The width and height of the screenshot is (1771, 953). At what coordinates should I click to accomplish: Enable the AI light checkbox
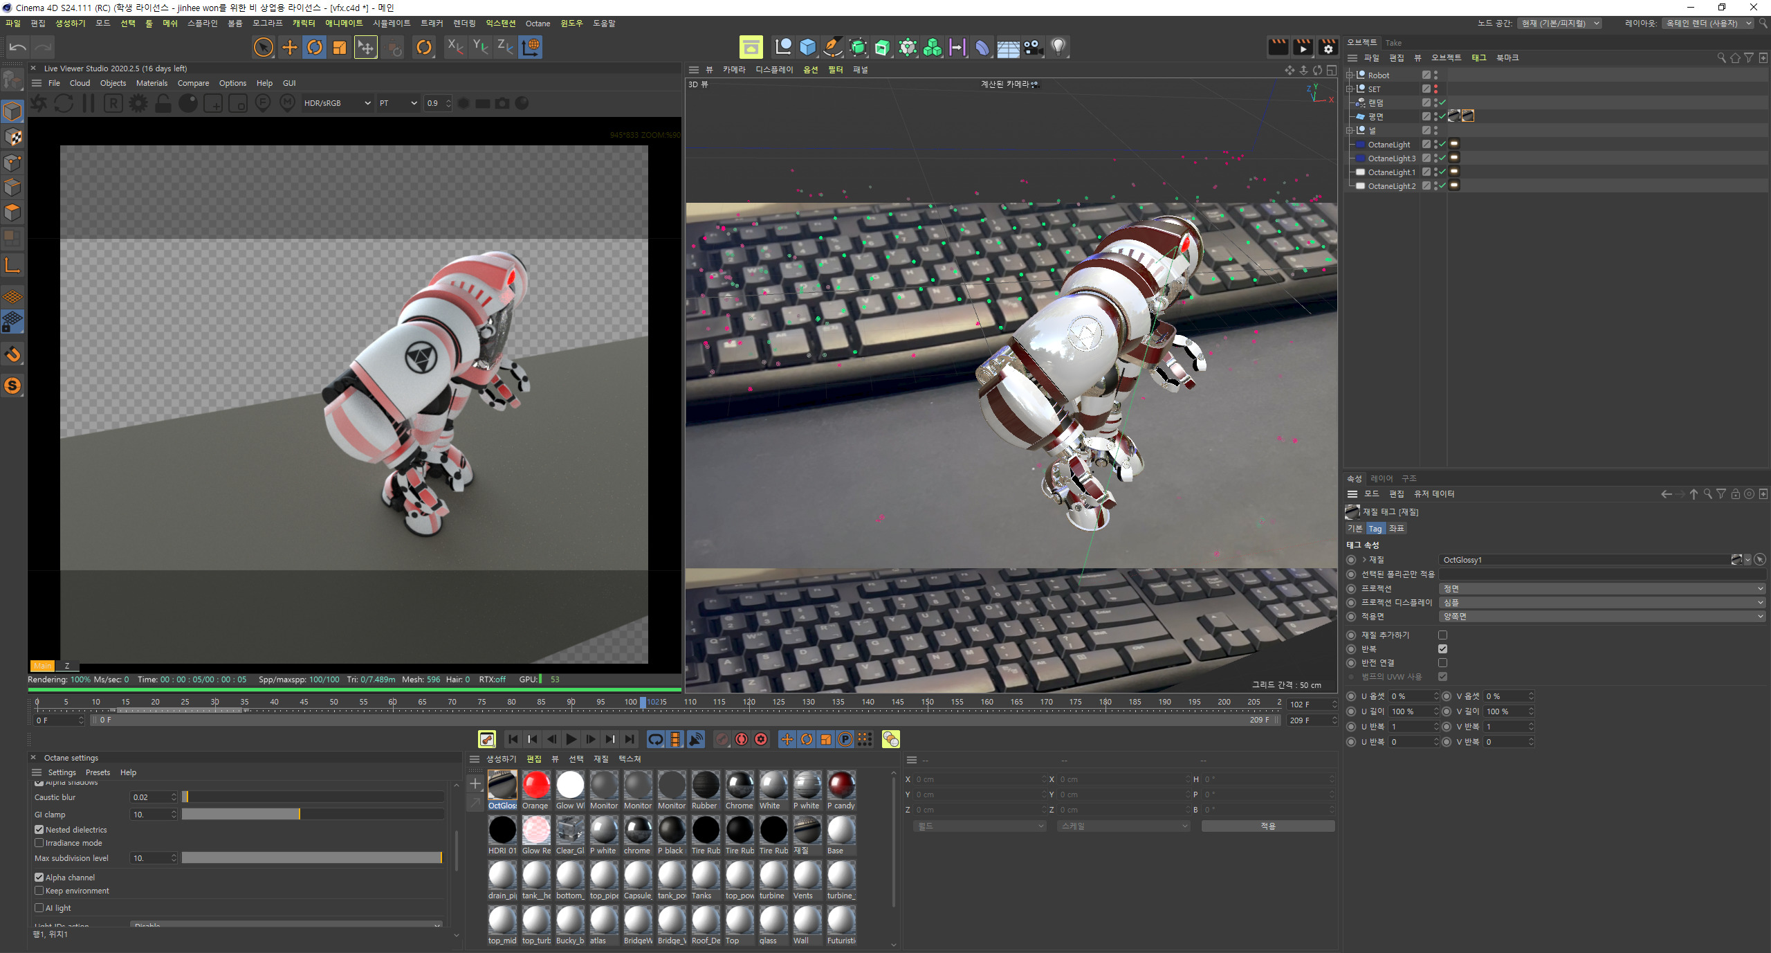(x=39, y=908)
